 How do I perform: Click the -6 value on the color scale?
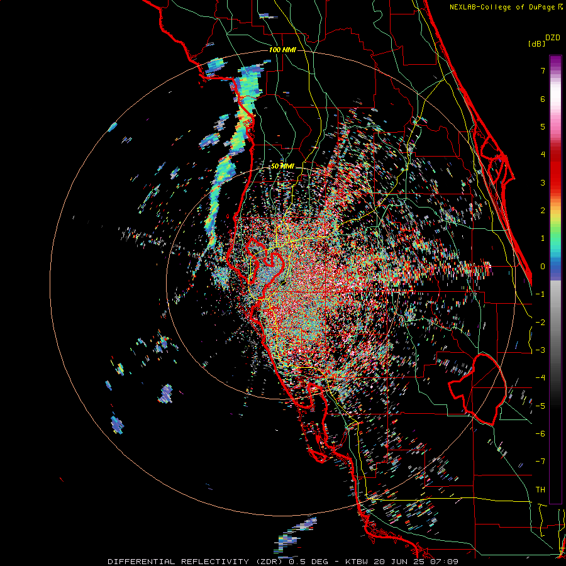point(540,434)
